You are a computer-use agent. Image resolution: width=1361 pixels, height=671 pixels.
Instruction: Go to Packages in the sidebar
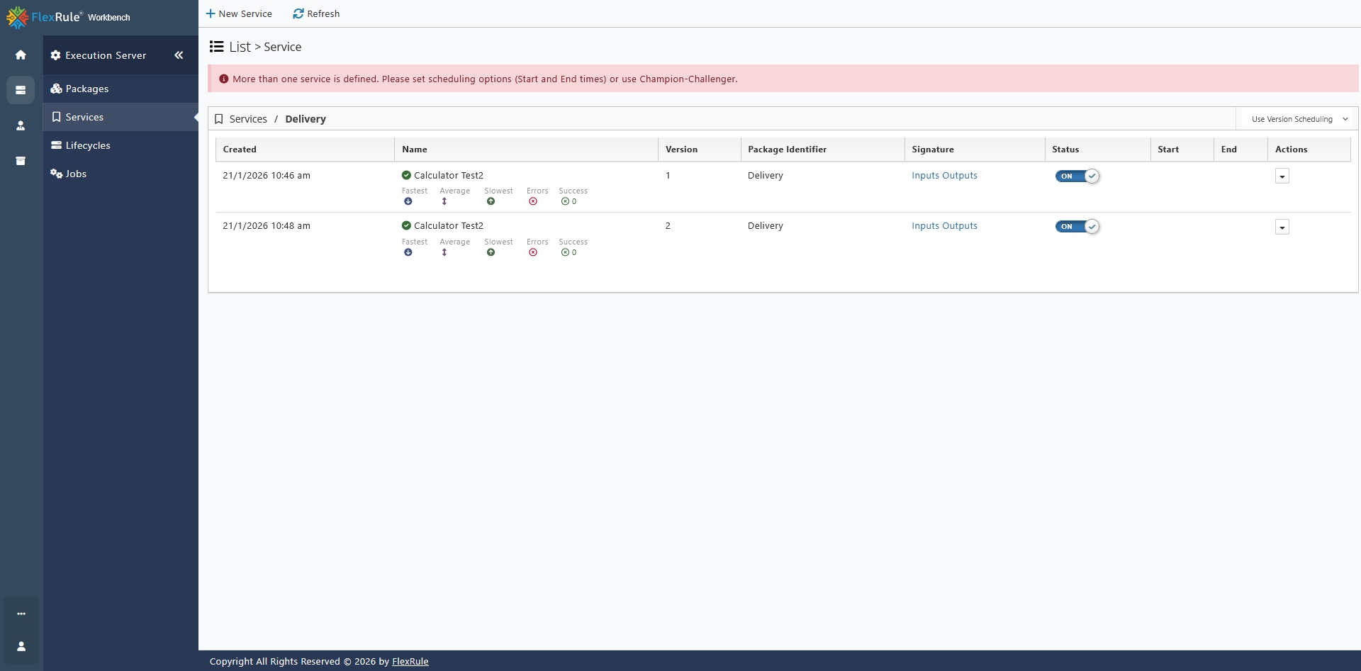click(121, 89)
